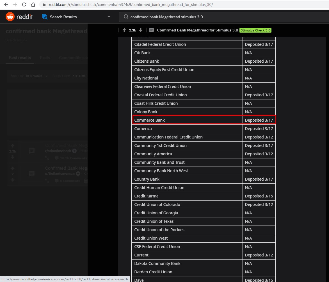Downvote the second background search result
Screen dimensions: 329x282
tap(13, 180)
